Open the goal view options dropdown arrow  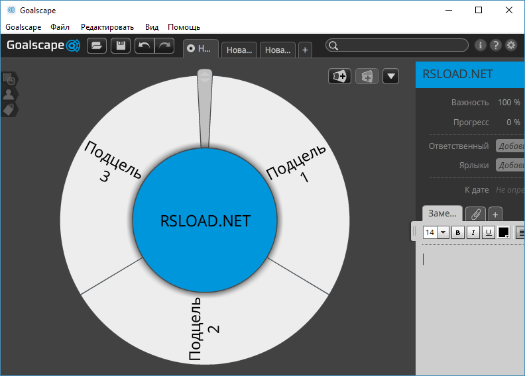[391, 76]
